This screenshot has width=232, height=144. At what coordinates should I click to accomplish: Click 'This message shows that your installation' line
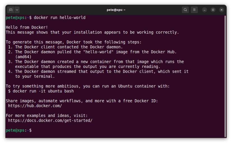[x=92, y=32]
